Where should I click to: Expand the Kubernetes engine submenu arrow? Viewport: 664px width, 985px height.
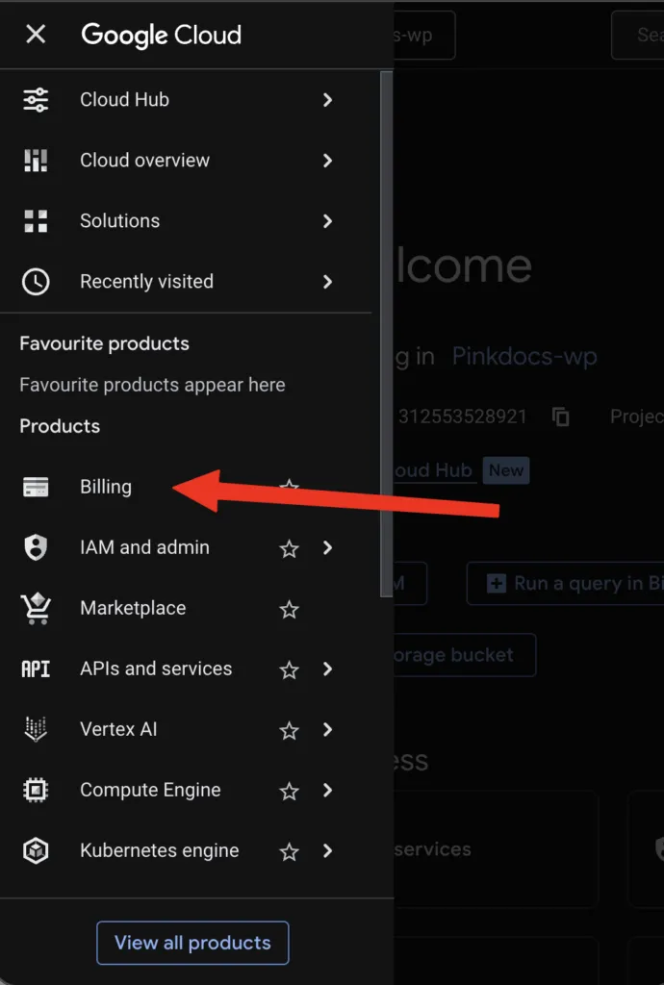tap(328, 851)
